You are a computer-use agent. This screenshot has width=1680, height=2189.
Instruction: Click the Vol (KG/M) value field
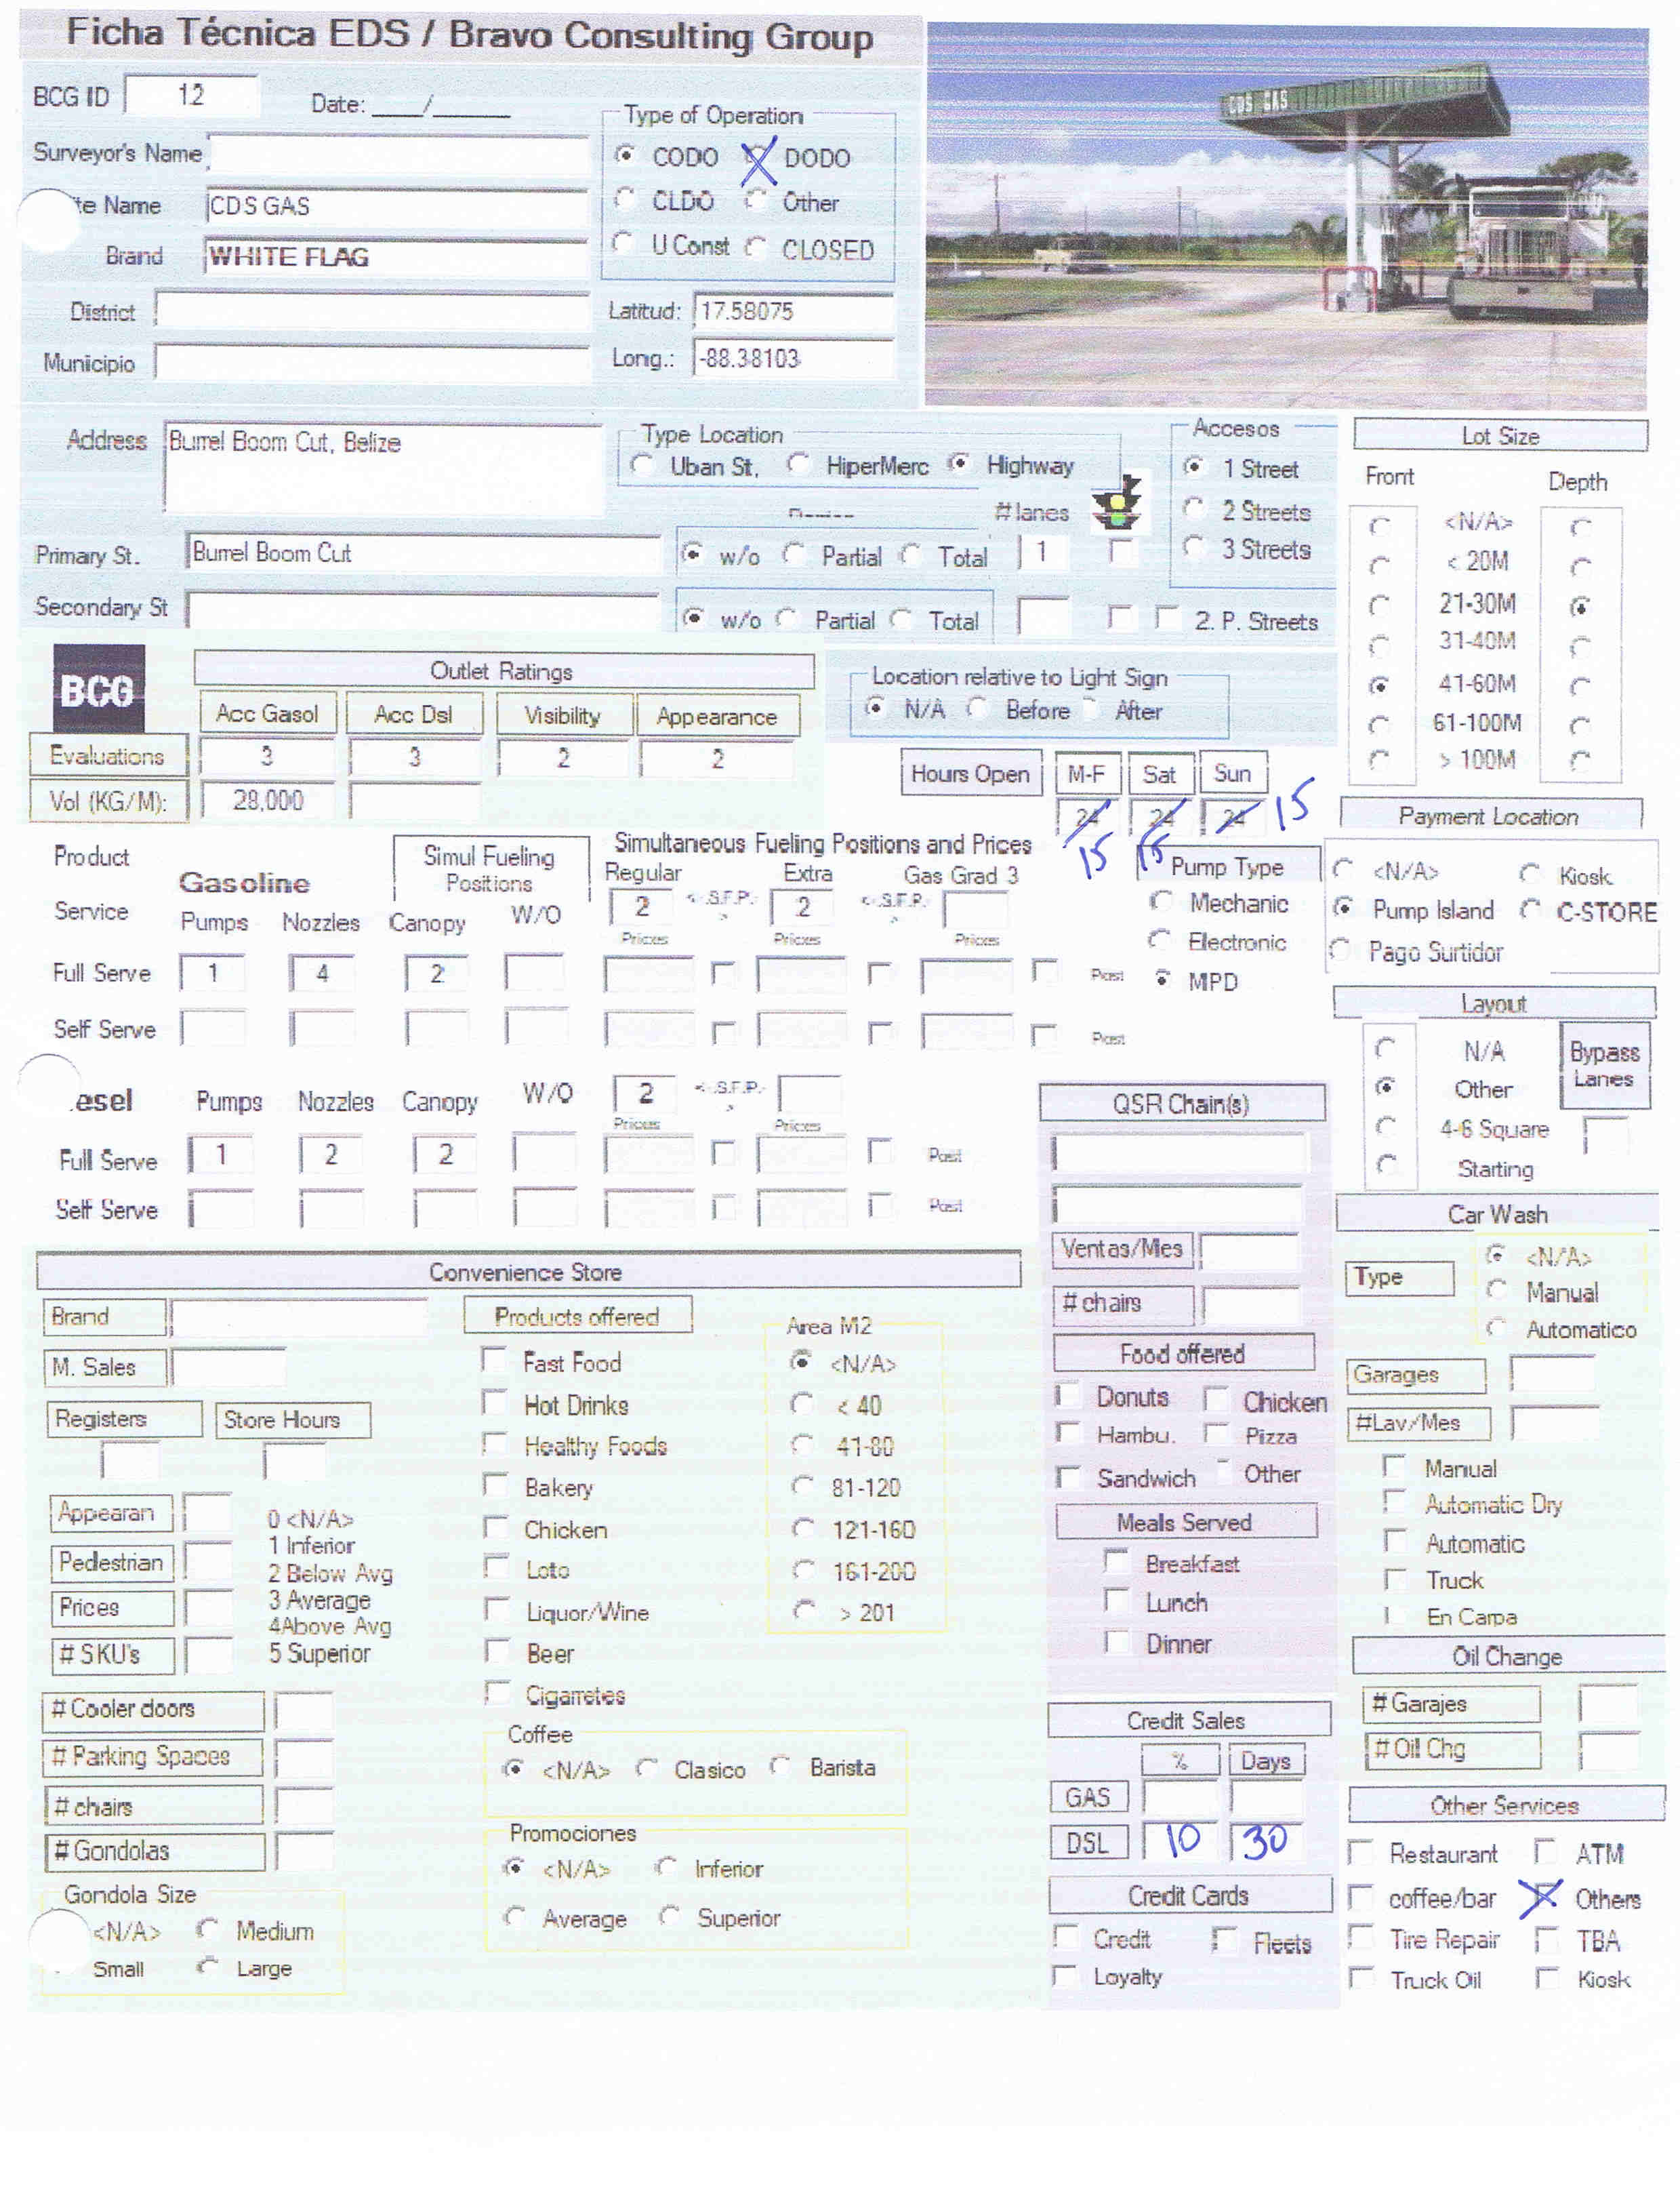coord(268,801)
